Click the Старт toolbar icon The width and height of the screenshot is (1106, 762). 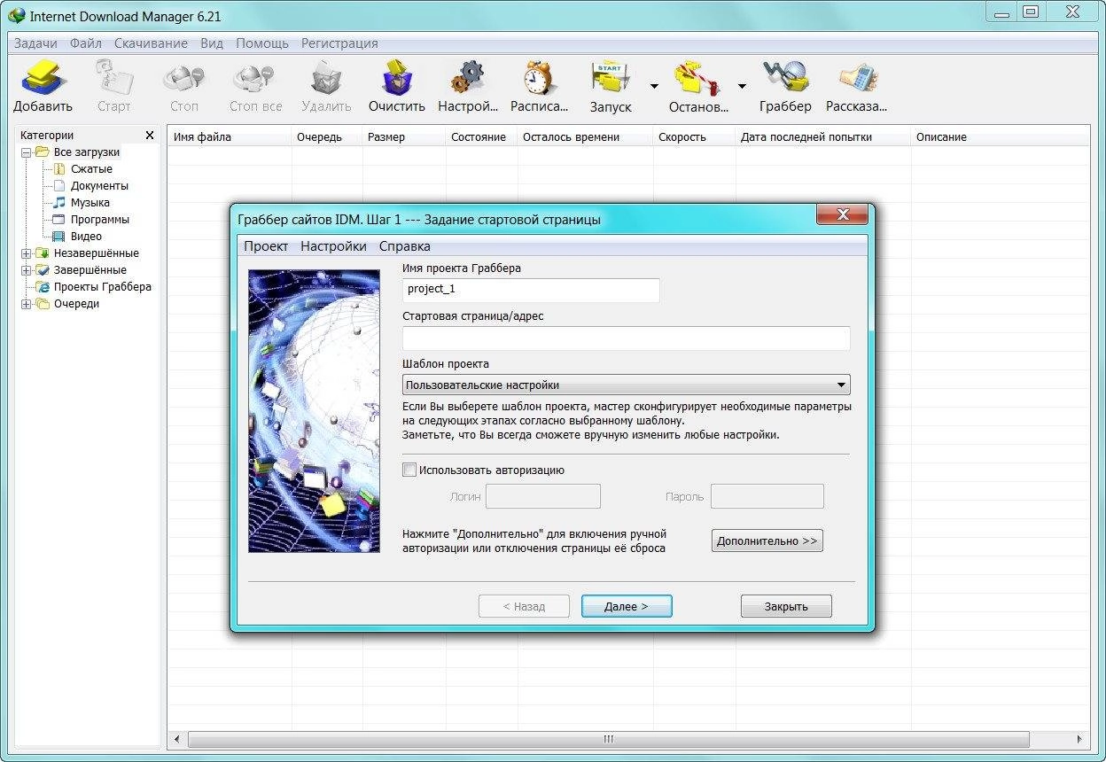click(x=113, y=78)
